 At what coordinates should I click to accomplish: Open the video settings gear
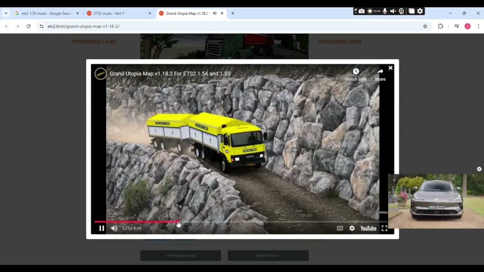pos(352,228)
